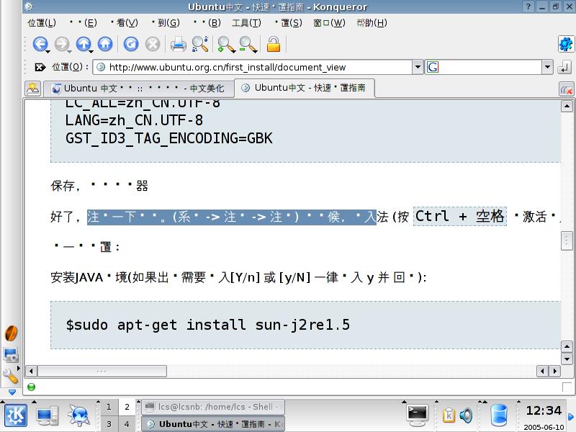The width and height of the screenshot is (576, 432).
Task: Click the text "GST_ID3_TAG_ENCODING=GBK"
Action: point(169,138)
